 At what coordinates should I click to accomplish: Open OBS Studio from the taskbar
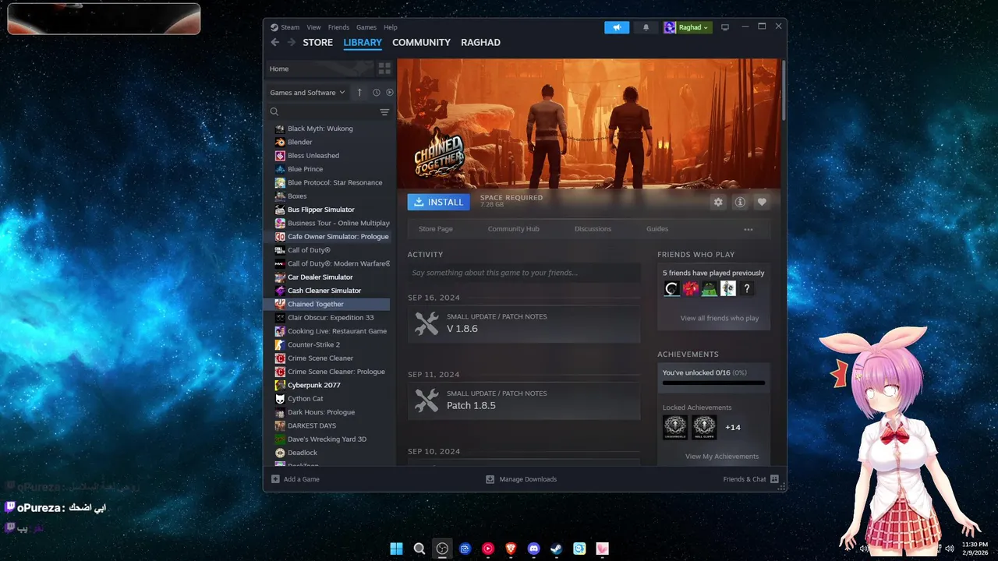[443, 549]
